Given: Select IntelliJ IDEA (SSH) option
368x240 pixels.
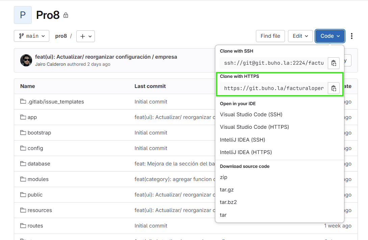Looking at the screenshot, I should tap(242, 140).
